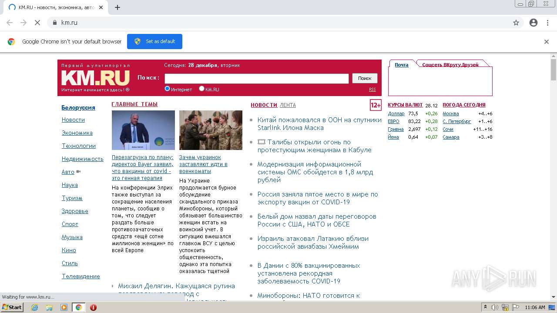This screenshot has height=313, width=557.
Task: Select the KM.RU search radio button
Action: click(x=201, y=89)
